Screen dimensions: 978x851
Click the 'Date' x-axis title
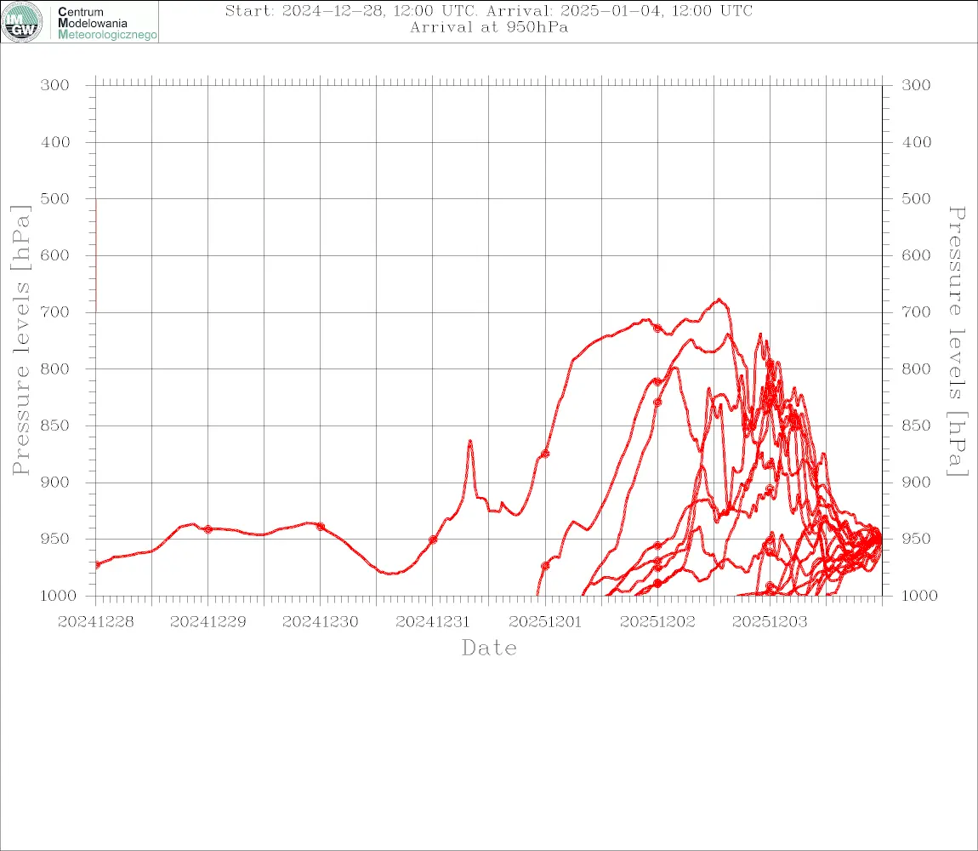(489, 648)
